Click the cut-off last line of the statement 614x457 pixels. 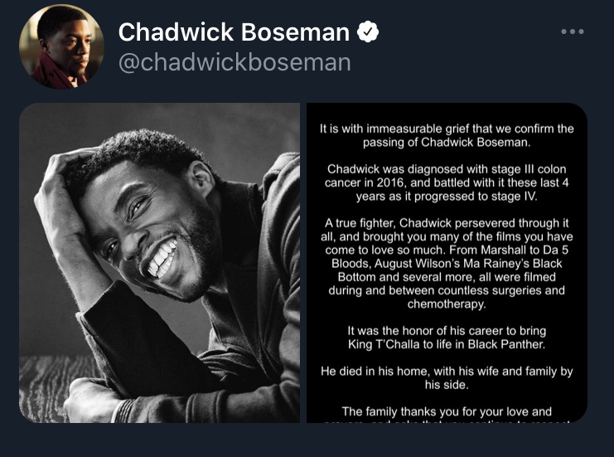pos(447,421)
